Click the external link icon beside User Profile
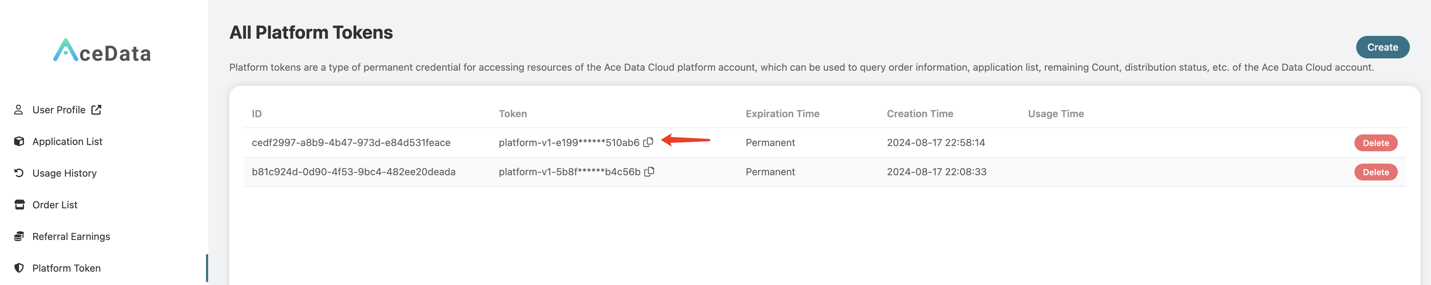Screen dimensions: 1431x285 [97, 110]
